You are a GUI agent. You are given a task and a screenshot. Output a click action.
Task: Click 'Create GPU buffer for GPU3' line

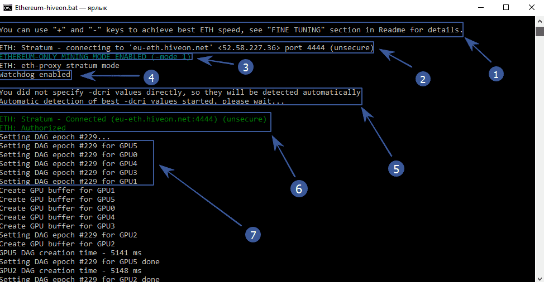tap(57, 226)
